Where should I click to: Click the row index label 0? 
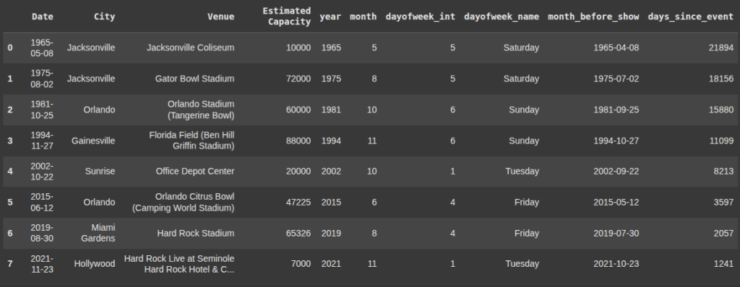click(10, 48)
